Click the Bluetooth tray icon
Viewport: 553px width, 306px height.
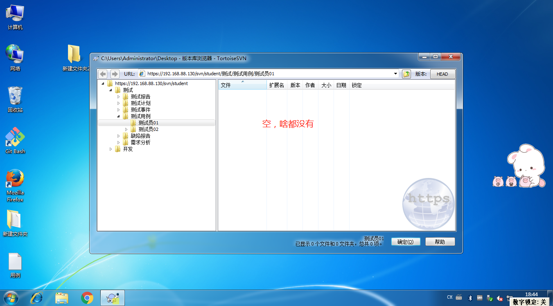click(x=470, y=298)
